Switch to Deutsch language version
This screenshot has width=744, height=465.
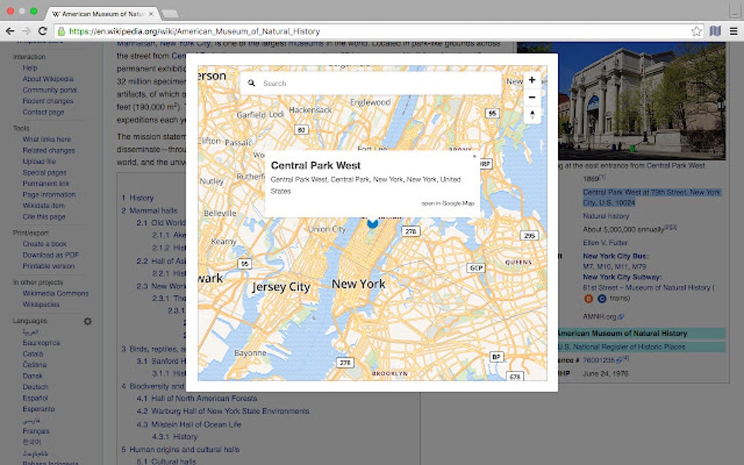pos(35,387)
